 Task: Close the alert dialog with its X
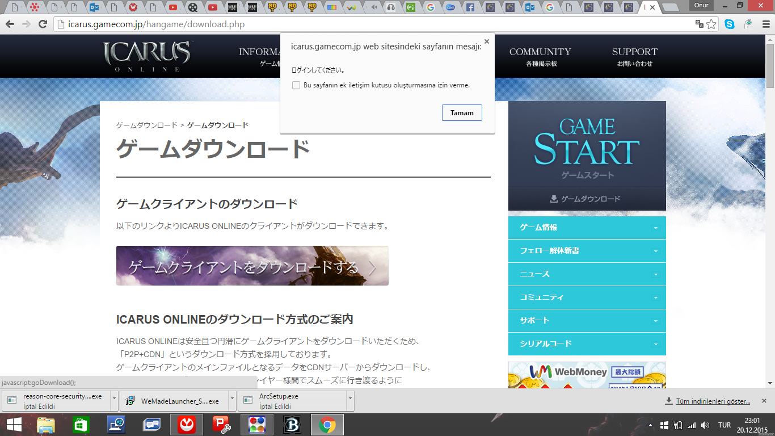486,41
